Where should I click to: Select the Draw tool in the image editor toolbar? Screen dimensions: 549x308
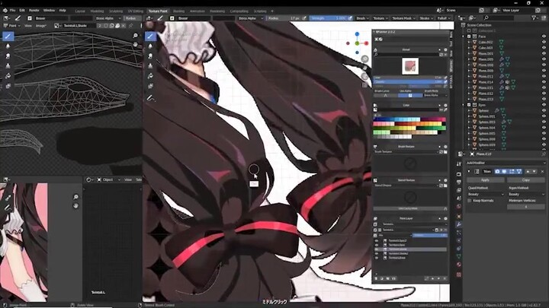pyautogui.click(x=8, y=36)
